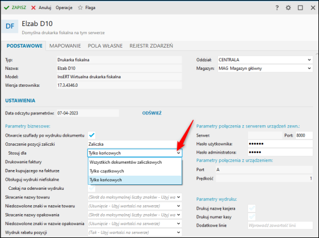Select Tylko cząstkowych option

[135, 171]
